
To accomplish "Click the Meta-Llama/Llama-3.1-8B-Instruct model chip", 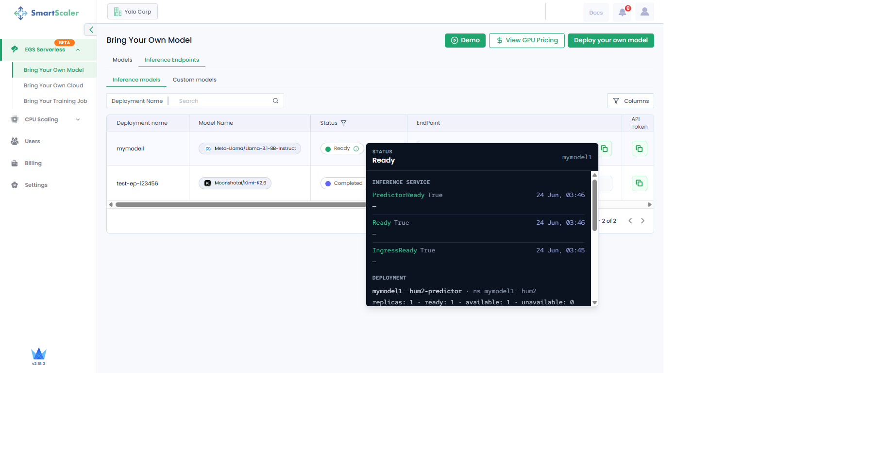I will tap(250, 149).
